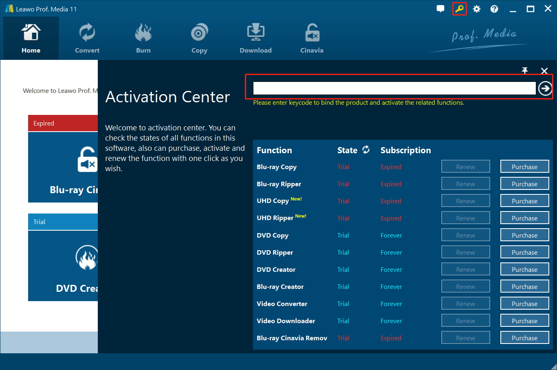Image resolution: width=557 pixels, height=370 pixels.
Task: Switch to the Convert module
Action: coord(87,39)
